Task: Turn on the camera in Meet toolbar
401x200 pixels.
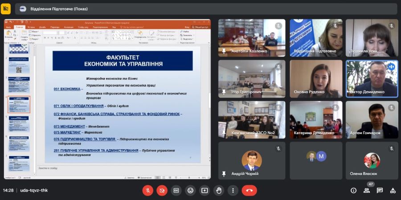Action: [x=162, y=190]
